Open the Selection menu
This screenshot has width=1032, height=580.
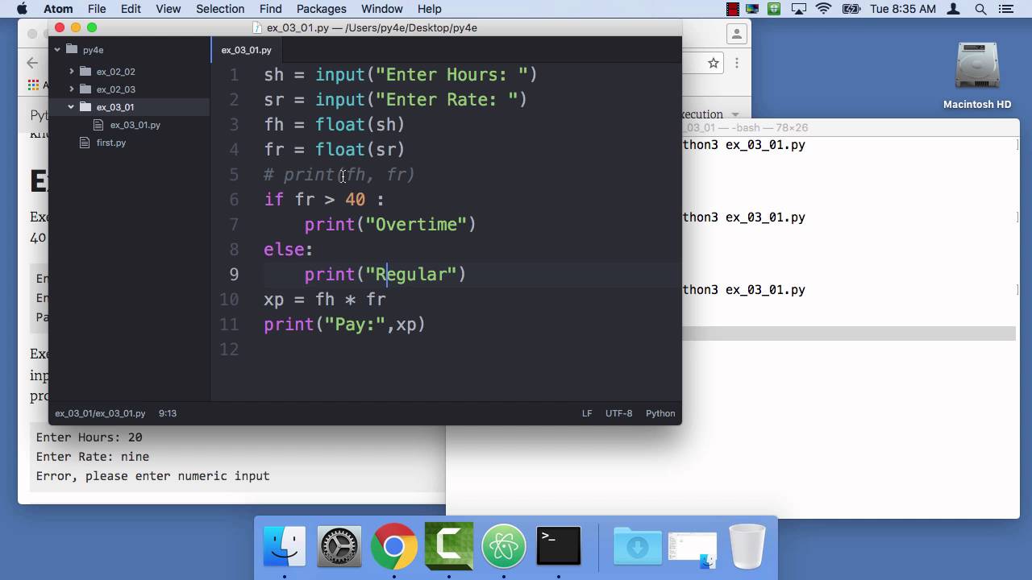click(220, 9)
